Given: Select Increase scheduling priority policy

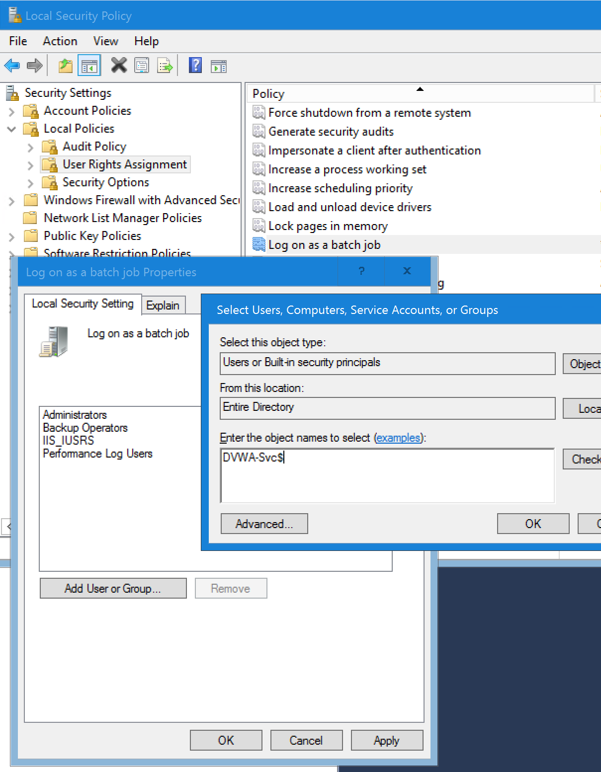Looking at the screenshot, I should point(341,188).
